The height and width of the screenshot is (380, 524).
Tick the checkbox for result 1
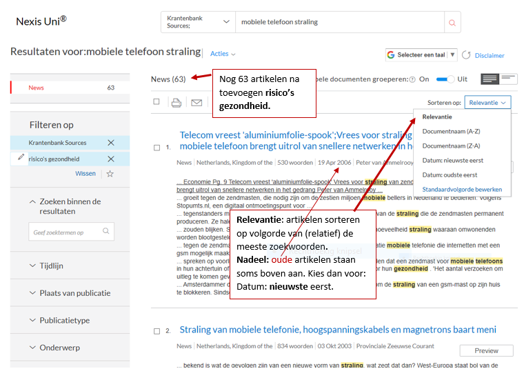click(157, 148)
